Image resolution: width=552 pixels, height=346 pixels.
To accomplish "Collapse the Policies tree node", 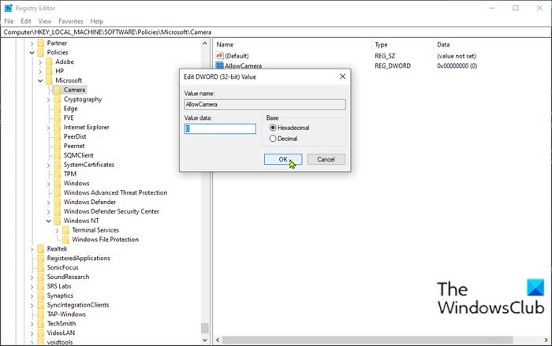I will coord(32,53).
